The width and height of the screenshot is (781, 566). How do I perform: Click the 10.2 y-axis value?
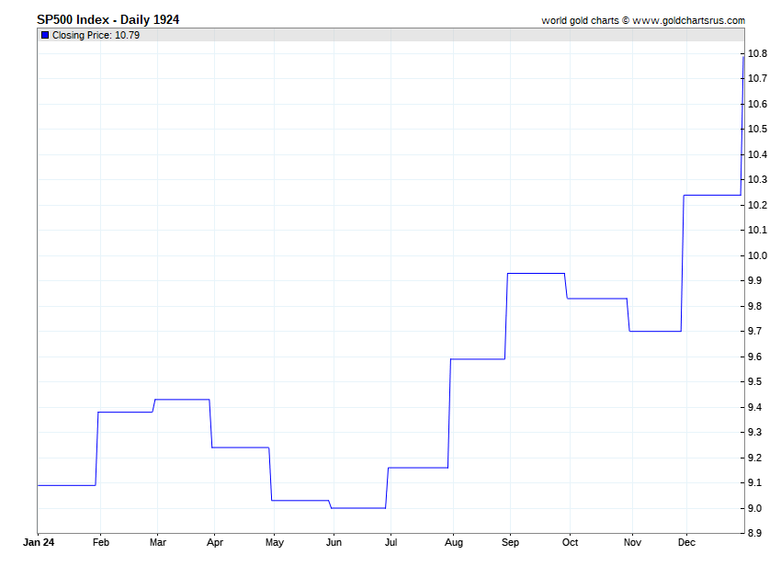757,205
